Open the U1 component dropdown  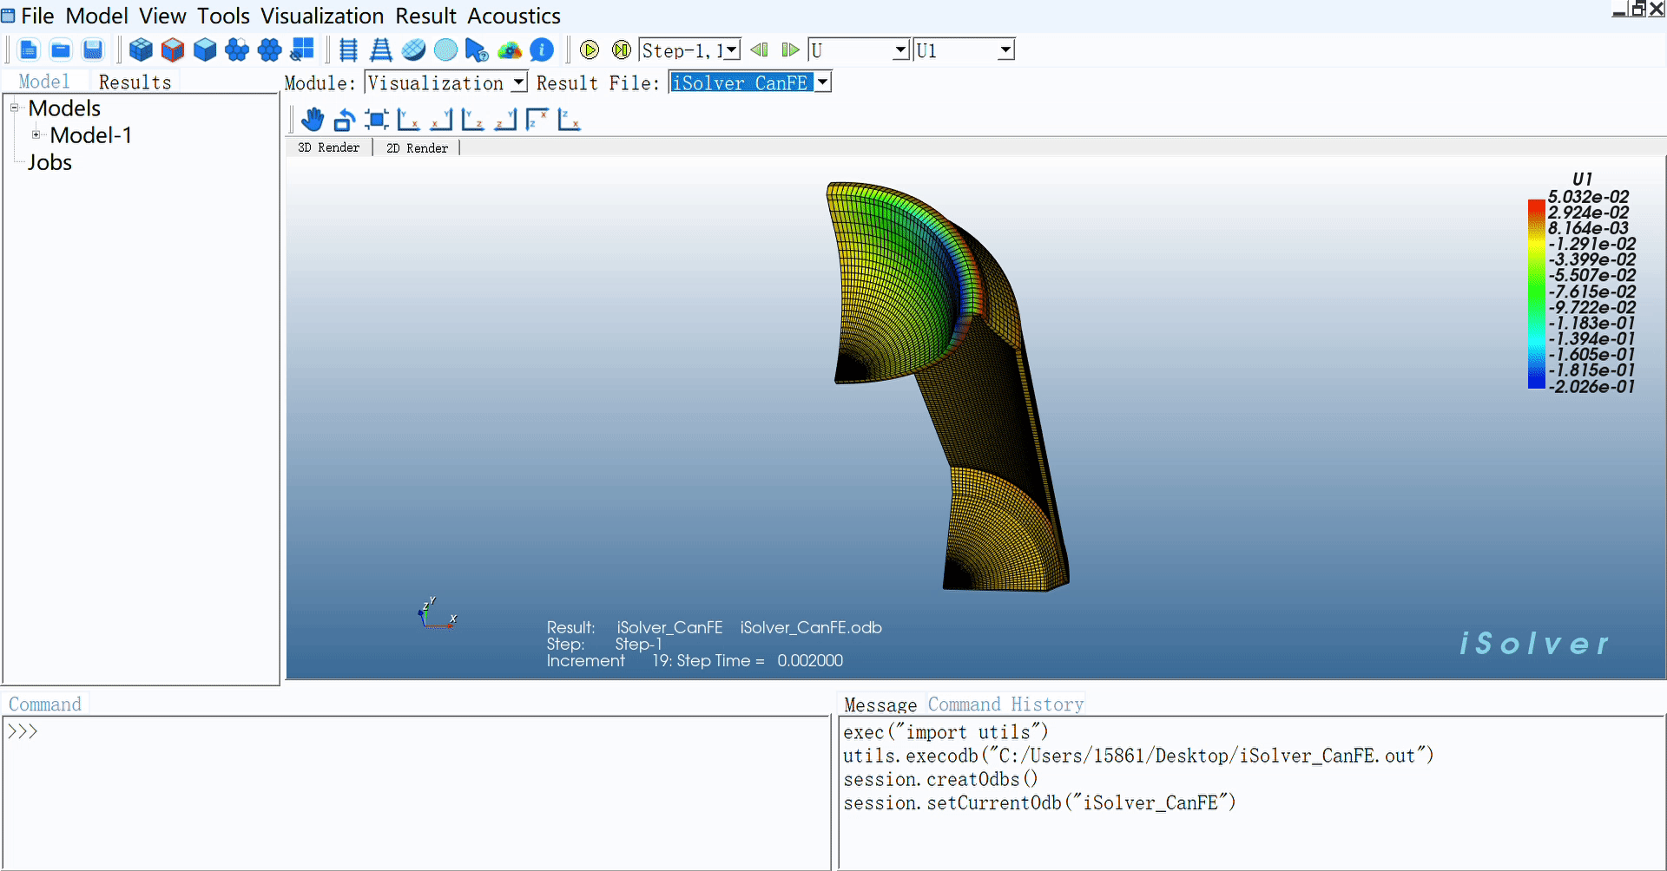1005,50
